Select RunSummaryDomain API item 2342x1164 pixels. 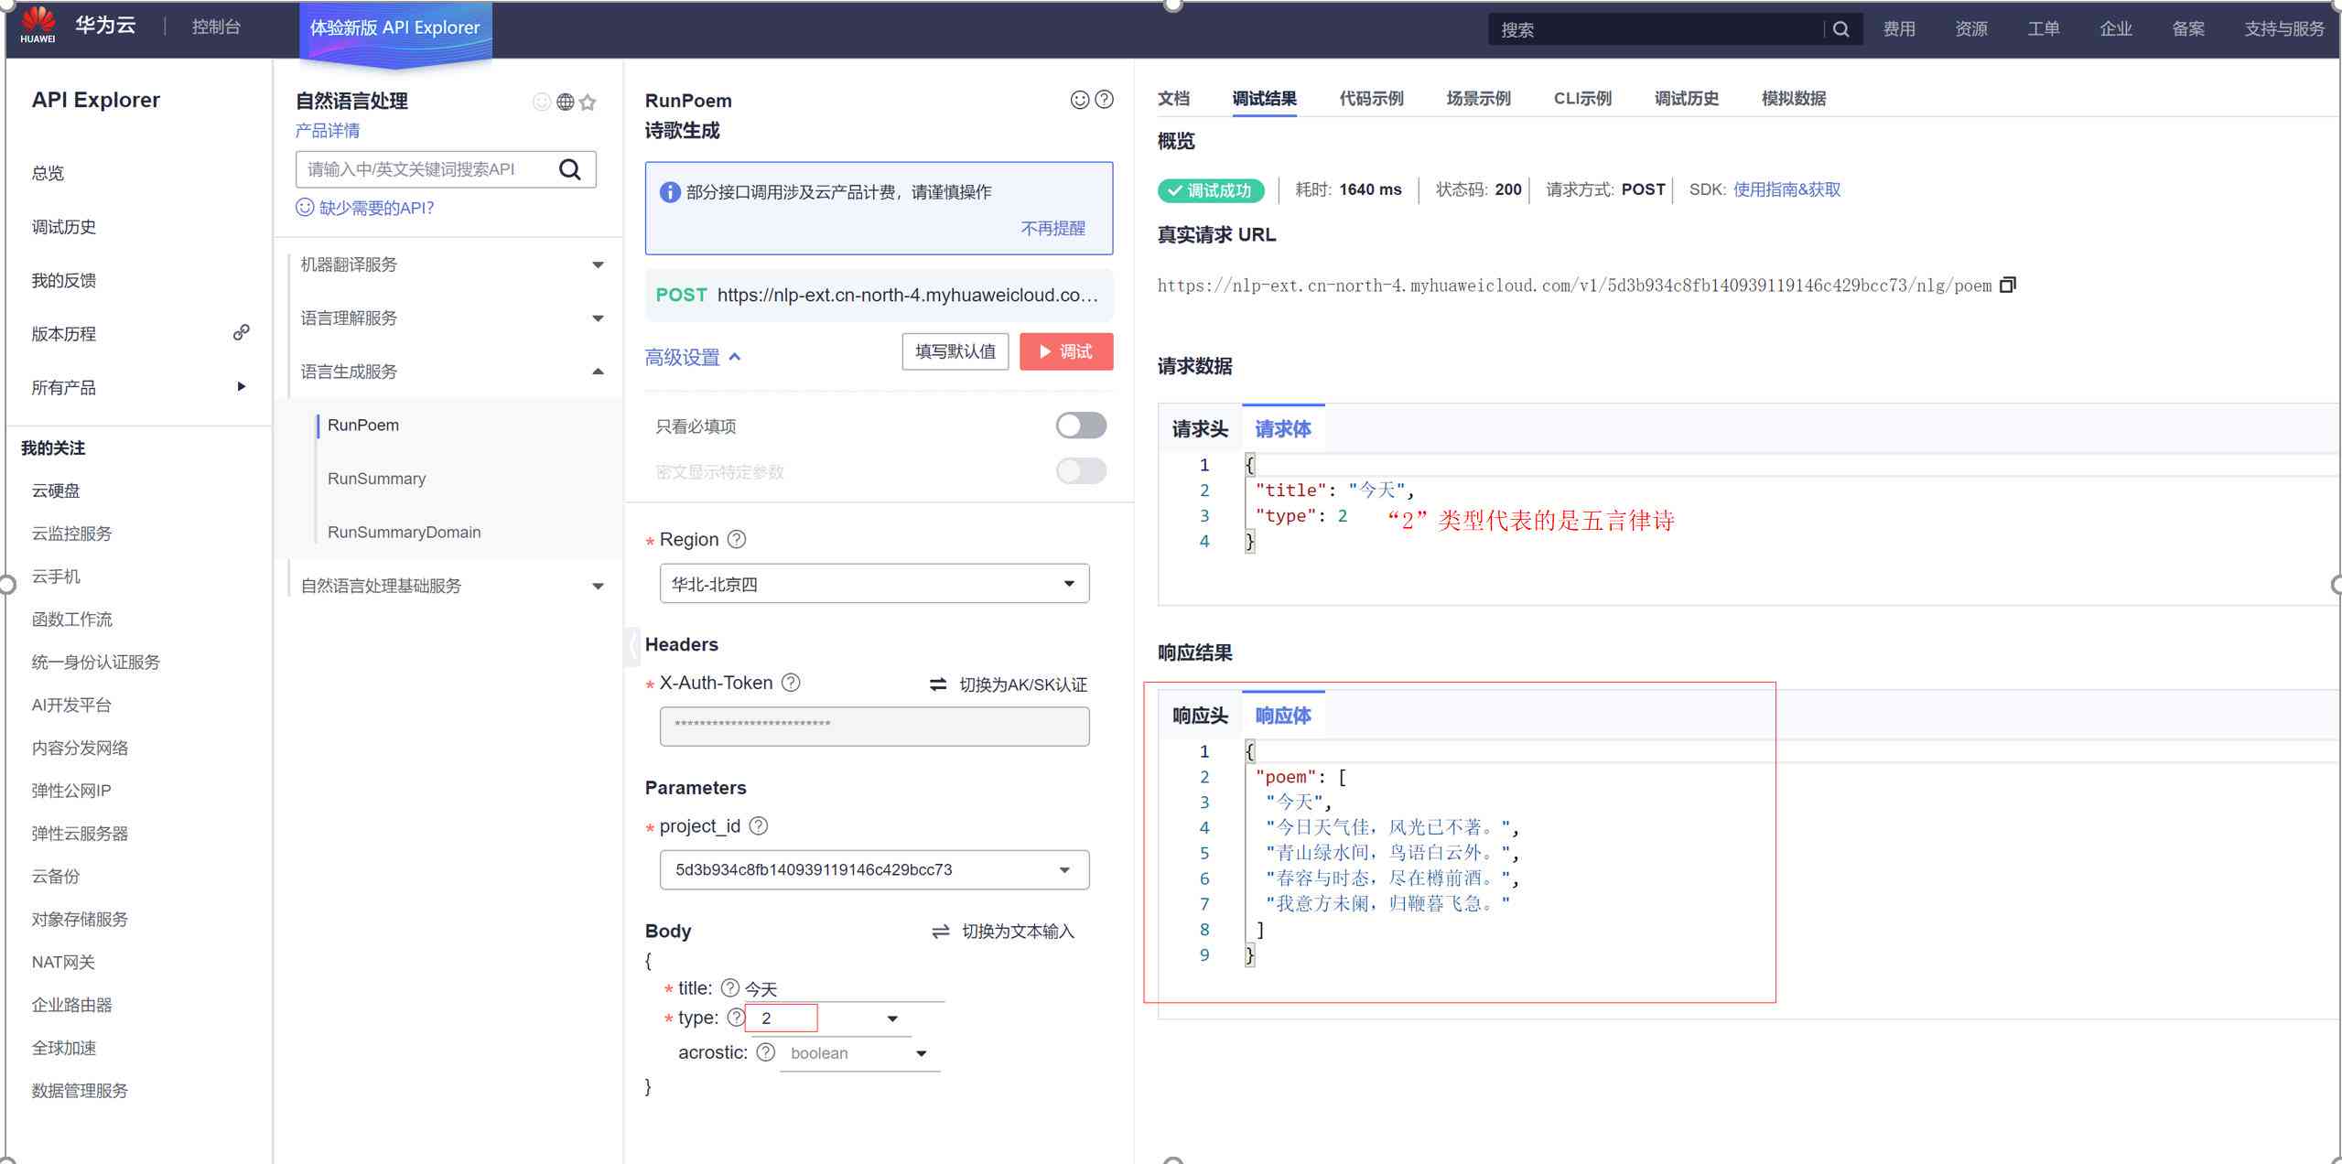tap(404, 532)
